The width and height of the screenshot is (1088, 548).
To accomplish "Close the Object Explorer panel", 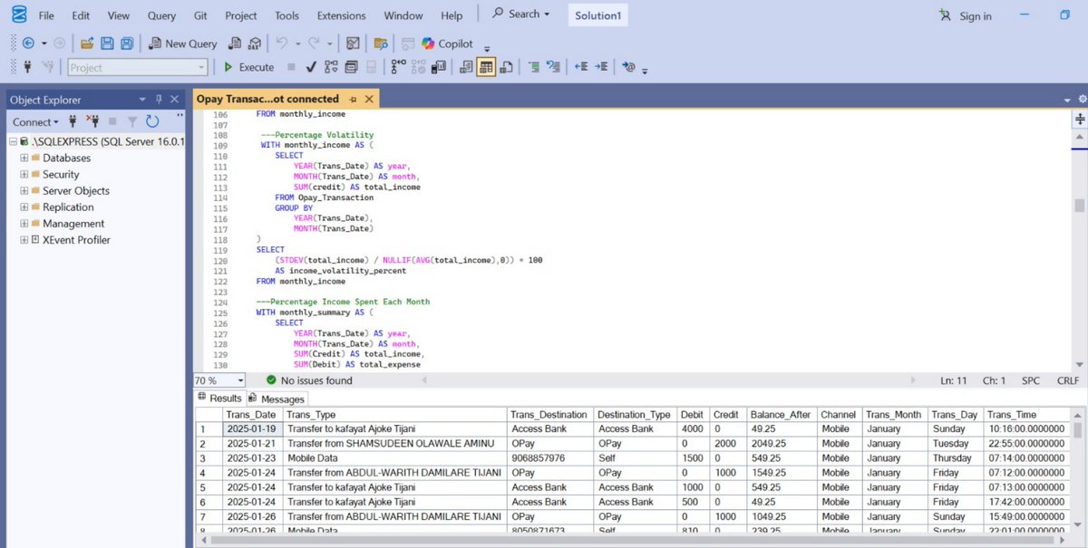I will click(x=174, y=100).
